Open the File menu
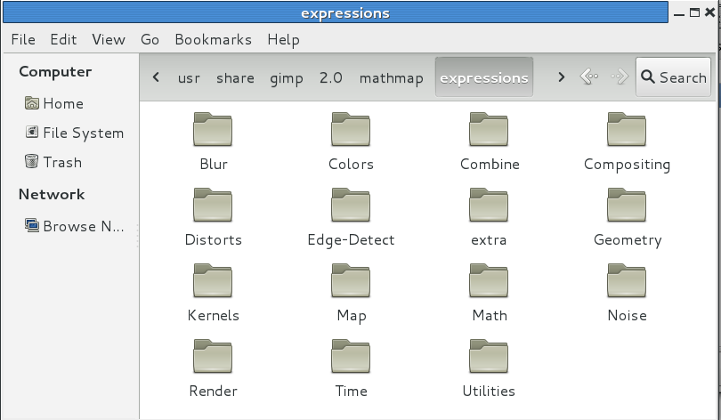721x420 pixels. tap(23, 39)
